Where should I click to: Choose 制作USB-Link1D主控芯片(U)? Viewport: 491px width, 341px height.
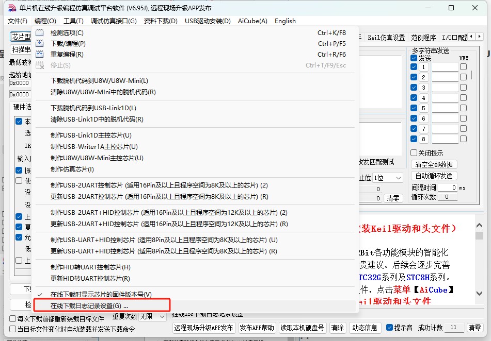point(195,135)
